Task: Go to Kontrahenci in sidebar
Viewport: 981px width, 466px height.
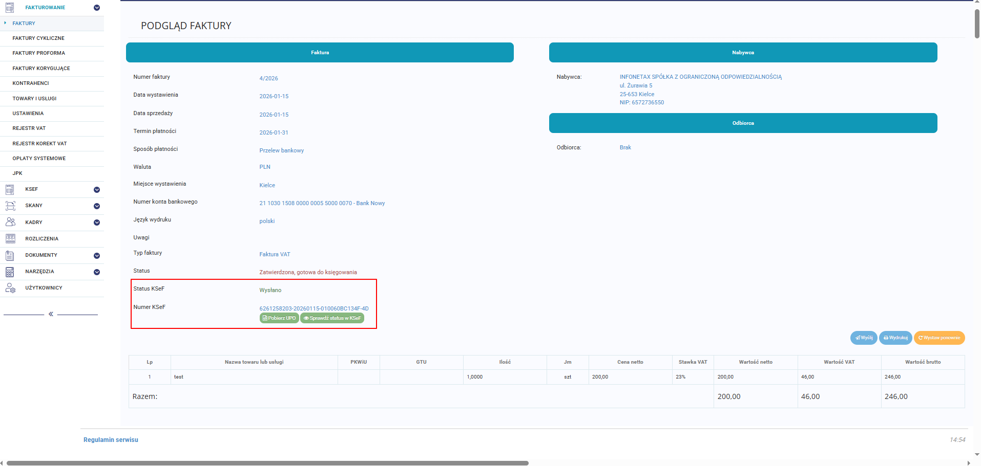Action: point(31,83)
